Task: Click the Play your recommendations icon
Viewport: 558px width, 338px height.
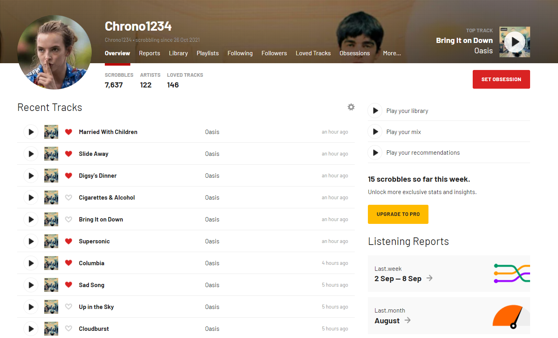Action: (x=375, y=153)
